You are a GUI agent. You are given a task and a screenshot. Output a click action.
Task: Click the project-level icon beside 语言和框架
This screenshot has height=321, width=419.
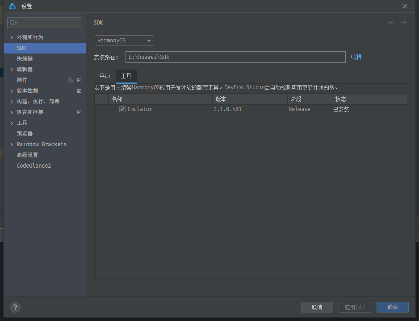[x=80, y=112]
